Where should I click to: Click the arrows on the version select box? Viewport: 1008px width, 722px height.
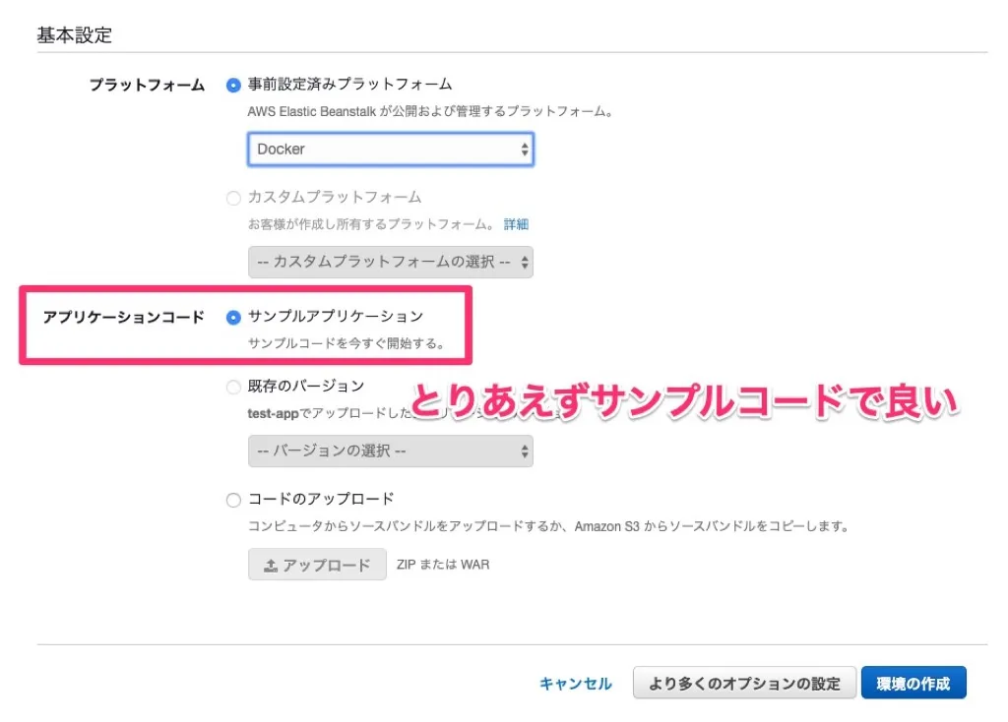[x=525, y=451]
